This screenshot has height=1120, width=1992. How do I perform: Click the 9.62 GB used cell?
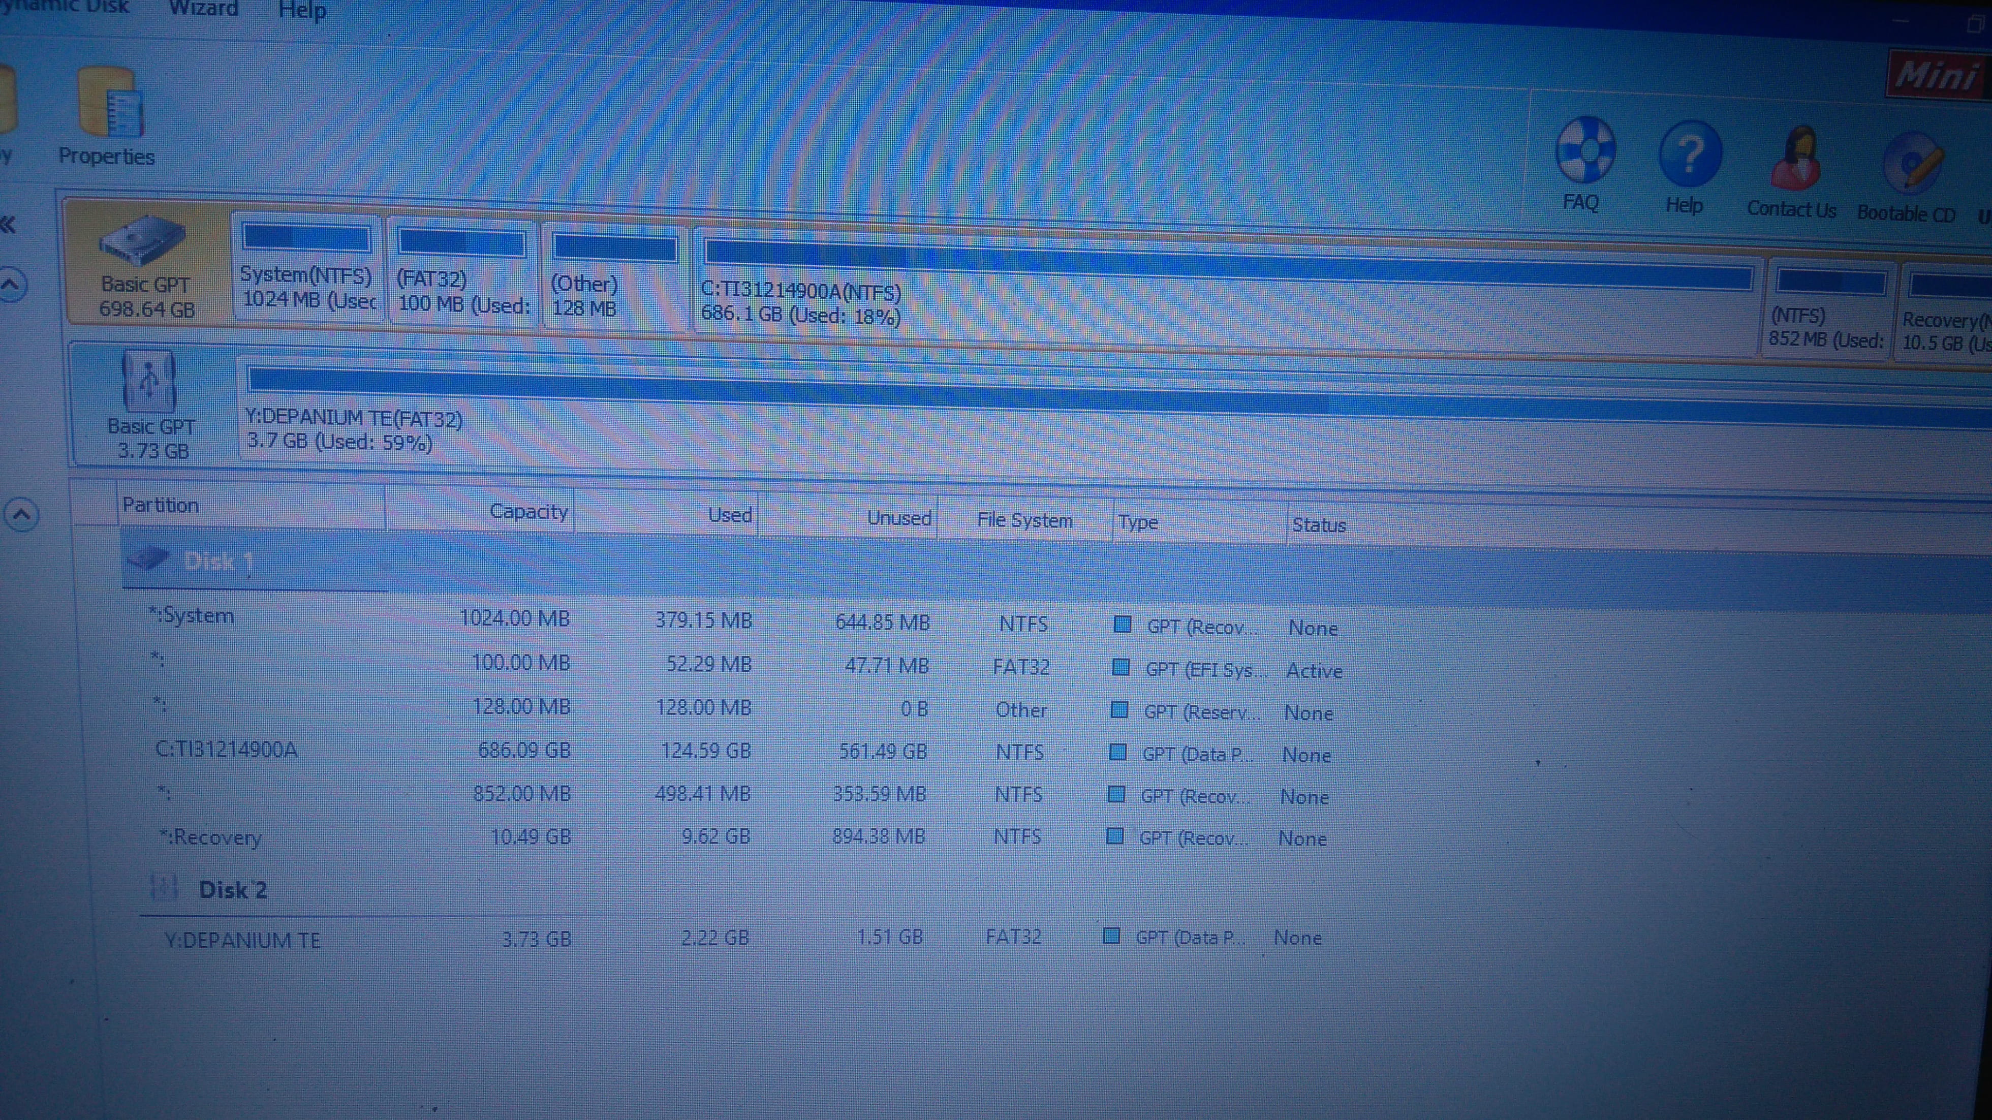pos(715,836)
